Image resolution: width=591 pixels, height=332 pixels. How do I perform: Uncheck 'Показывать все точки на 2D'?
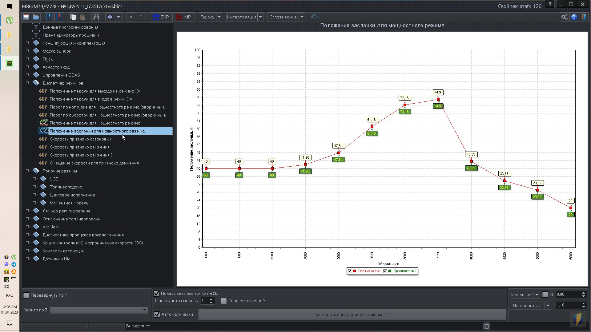(x=157, y=293)
